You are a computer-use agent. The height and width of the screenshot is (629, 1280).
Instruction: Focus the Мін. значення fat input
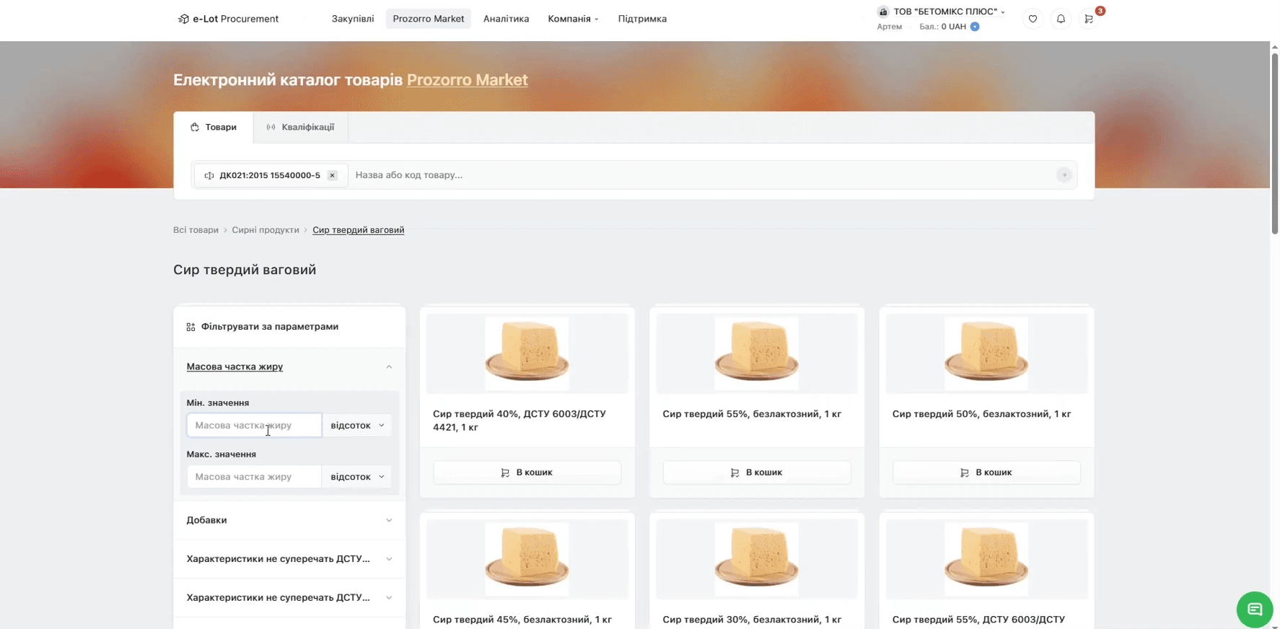[x=254, y=425]
